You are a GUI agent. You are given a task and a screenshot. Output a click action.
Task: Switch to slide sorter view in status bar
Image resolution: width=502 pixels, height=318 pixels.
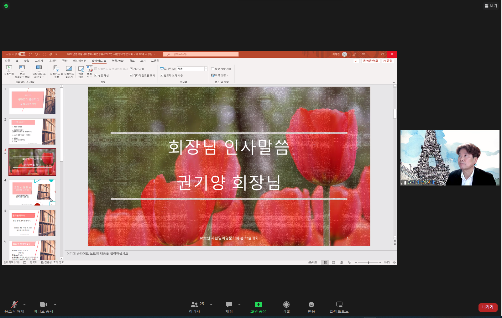coord(333,263)
